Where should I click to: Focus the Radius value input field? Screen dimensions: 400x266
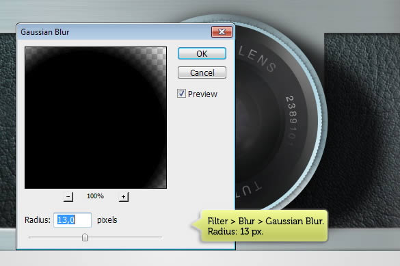(72, 220)
